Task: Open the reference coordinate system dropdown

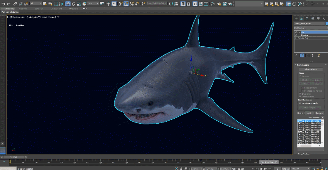Action: (93, 3)
